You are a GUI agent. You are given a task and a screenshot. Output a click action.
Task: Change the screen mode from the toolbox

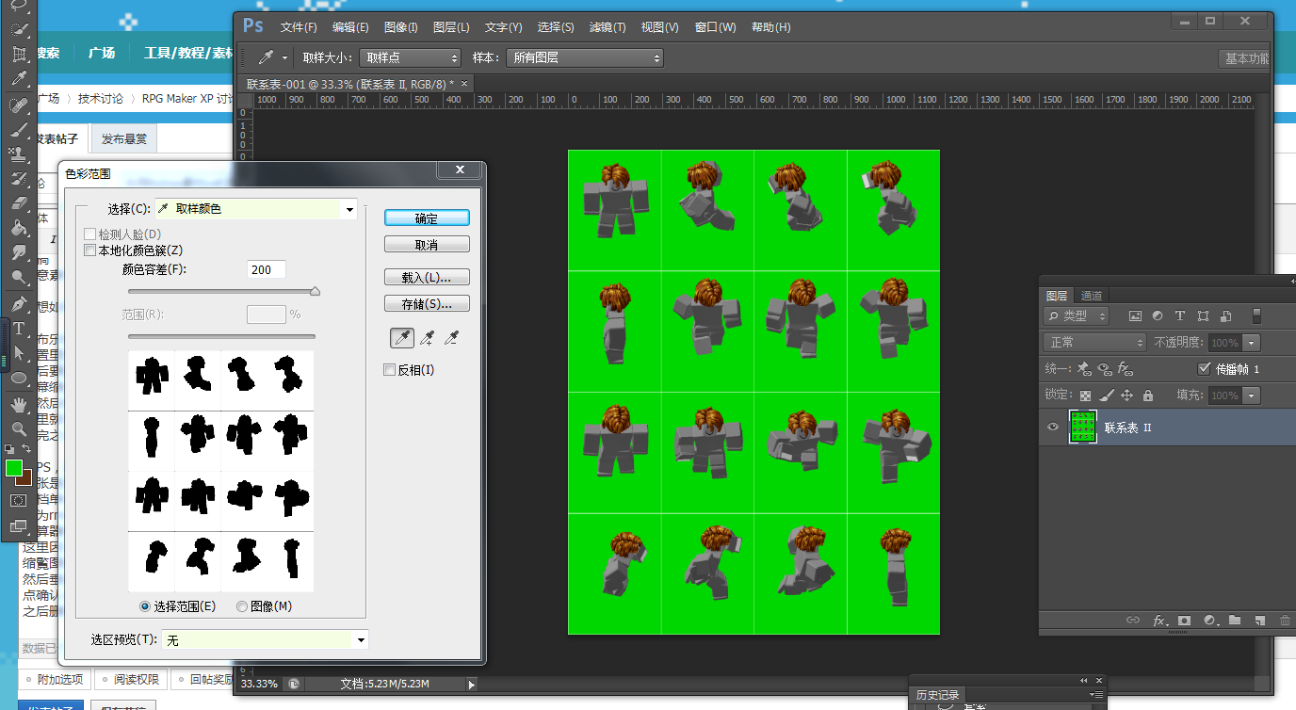point(18,526)
